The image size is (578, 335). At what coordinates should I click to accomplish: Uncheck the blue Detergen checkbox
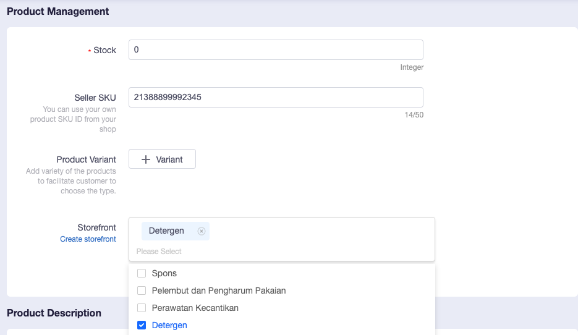[142, 325]
